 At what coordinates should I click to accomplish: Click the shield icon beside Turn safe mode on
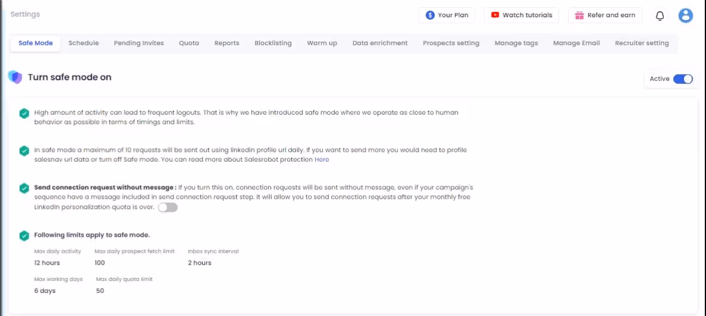(x=15, y=77)
